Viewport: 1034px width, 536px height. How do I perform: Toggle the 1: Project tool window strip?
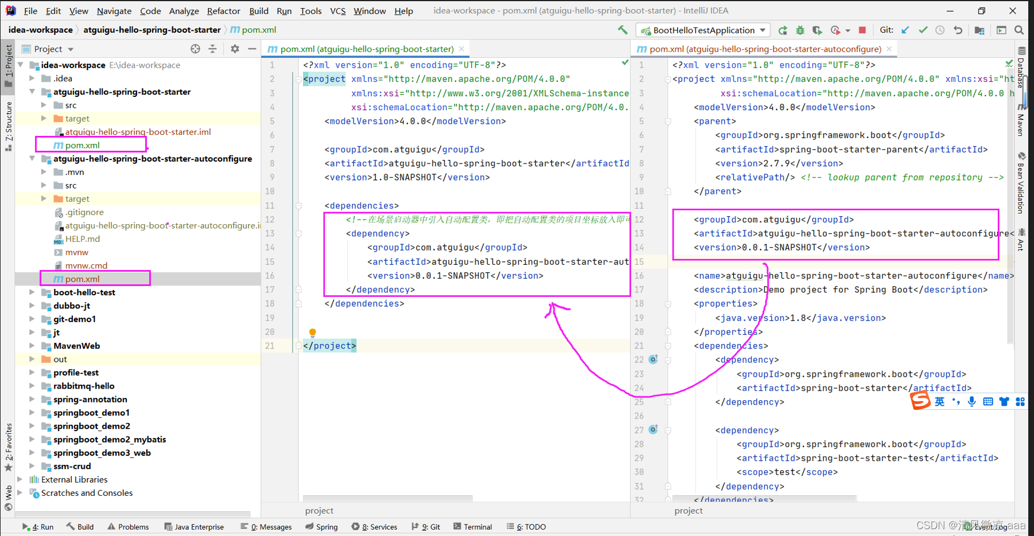pyautogui.click(x=8, y=66)
